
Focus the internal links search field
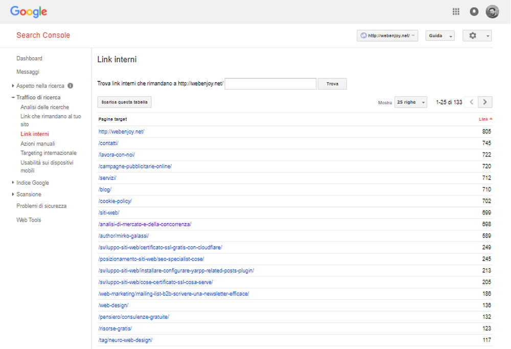[270, 84]
